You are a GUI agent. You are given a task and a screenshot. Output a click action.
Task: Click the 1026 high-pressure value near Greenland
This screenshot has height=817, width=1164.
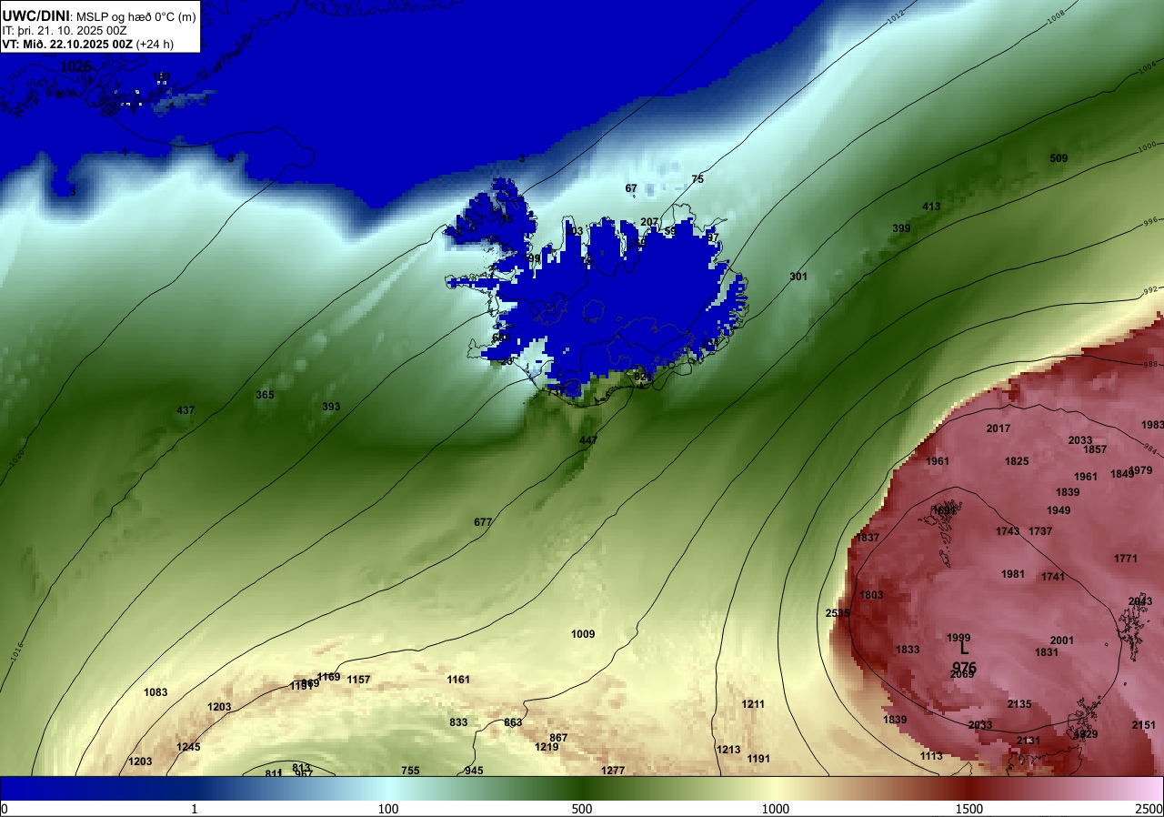(x=76, y=66)
